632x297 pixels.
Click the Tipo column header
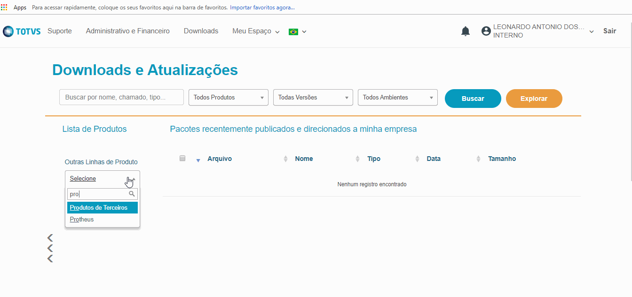[x=374, y=159]
